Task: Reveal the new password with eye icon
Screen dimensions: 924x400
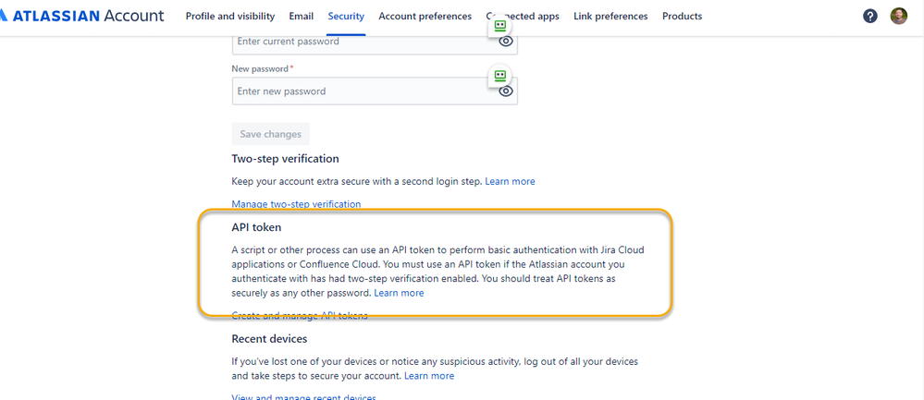Action: point(506,91)
